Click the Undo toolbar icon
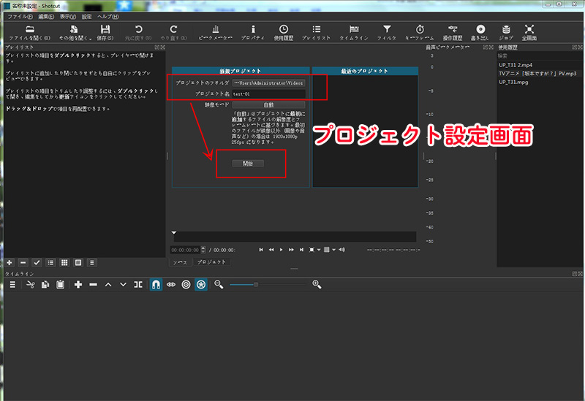Viewport: 585px width, 401px height. pos(138,33)
